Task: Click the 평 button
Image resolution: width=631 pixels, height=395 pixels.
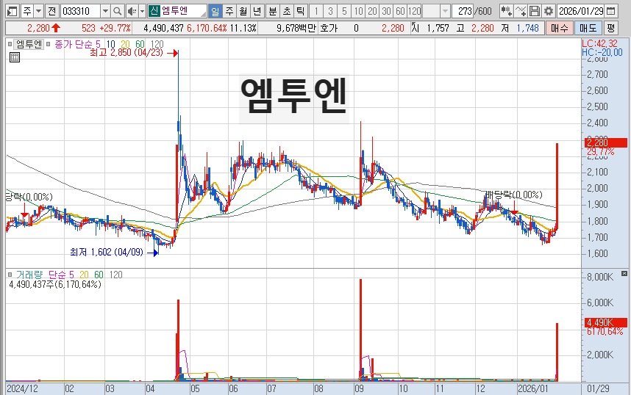Action: 611,28
